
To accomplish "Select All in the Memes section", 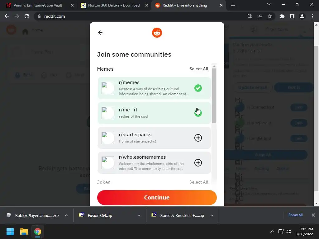I will 199,69.
